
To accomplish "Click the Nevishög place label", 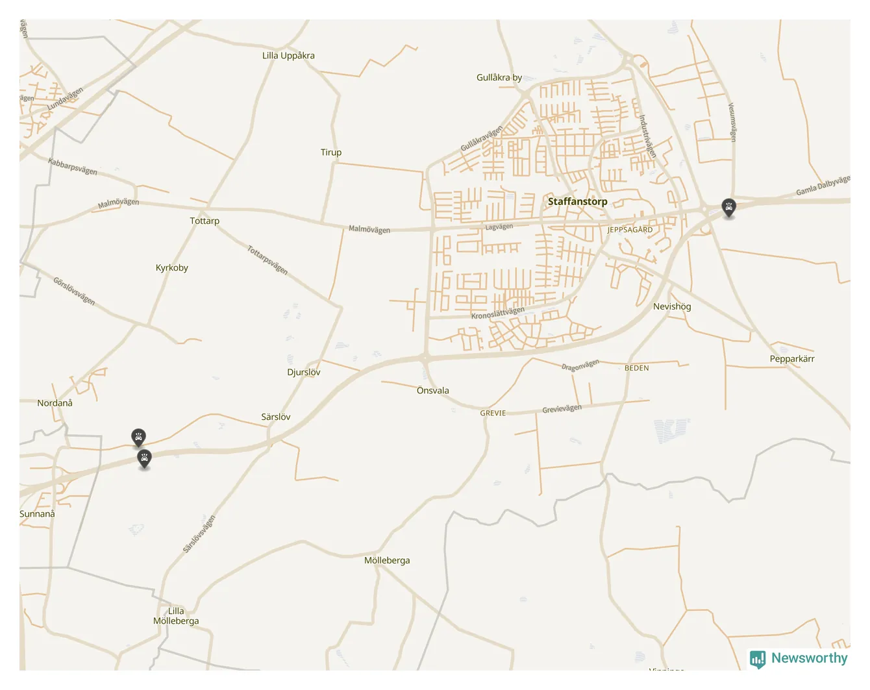I will pos(672,306).
